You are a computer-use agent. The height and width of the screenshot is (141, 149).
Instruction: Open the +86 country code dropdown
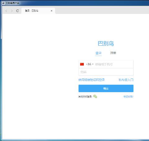coord(90,64)
